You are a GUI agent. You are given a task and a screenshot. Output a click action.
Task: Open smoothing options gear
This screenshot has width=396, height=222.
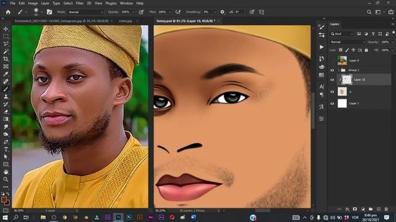pyautogui.click(x=222, y=12)
